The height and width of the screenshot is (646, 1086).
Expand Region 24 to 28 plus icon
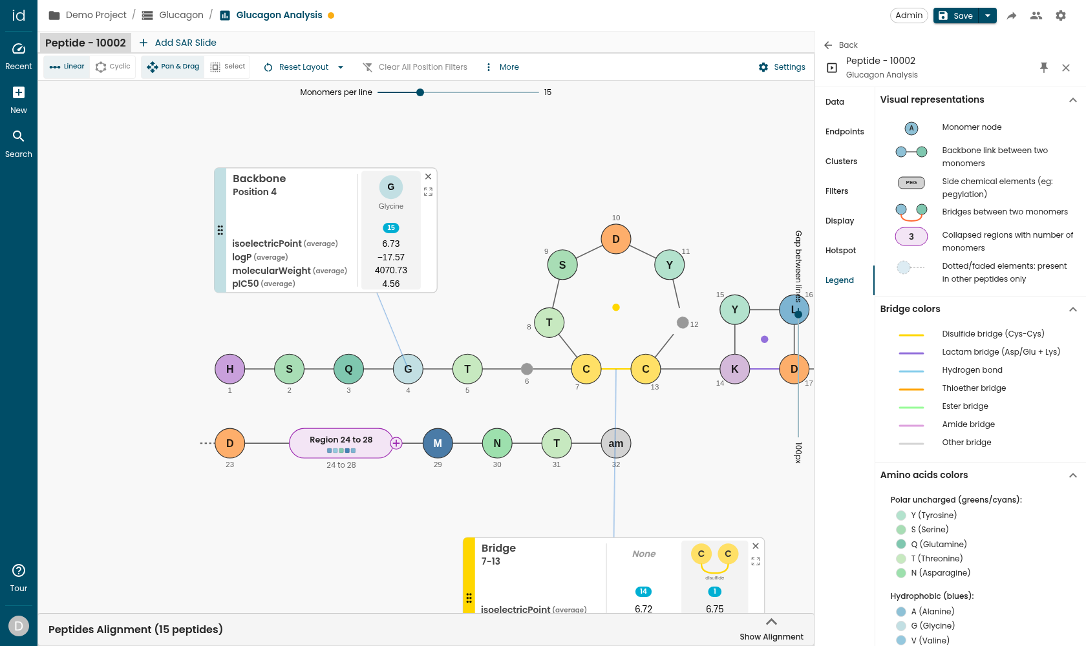coord(396,443)
